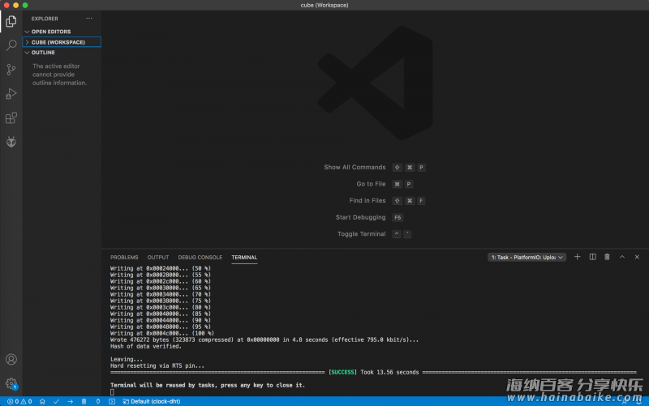Click 'Writing at 0x00024000... (50 %)' line

(160, 268)
